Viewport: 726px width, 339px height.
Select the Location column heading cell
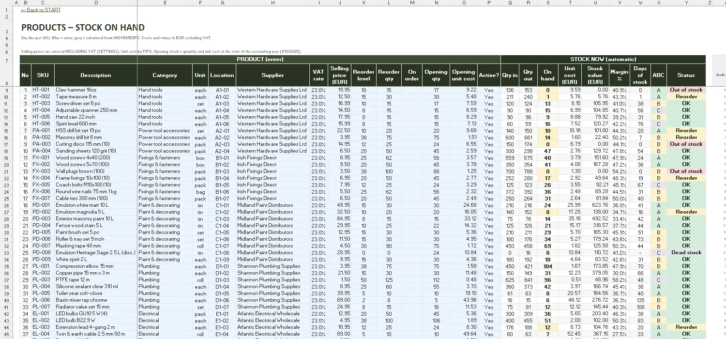(222, 75)
